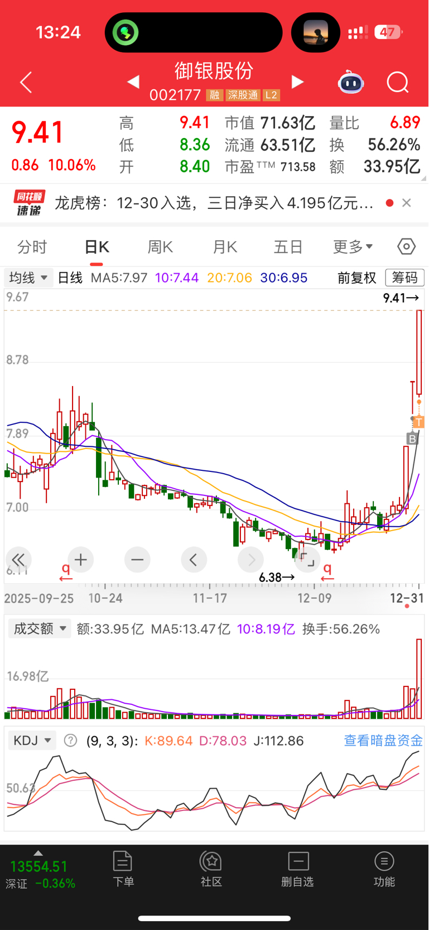Open the 下单 order button
The image size is (429, 930).
point(123,869)
